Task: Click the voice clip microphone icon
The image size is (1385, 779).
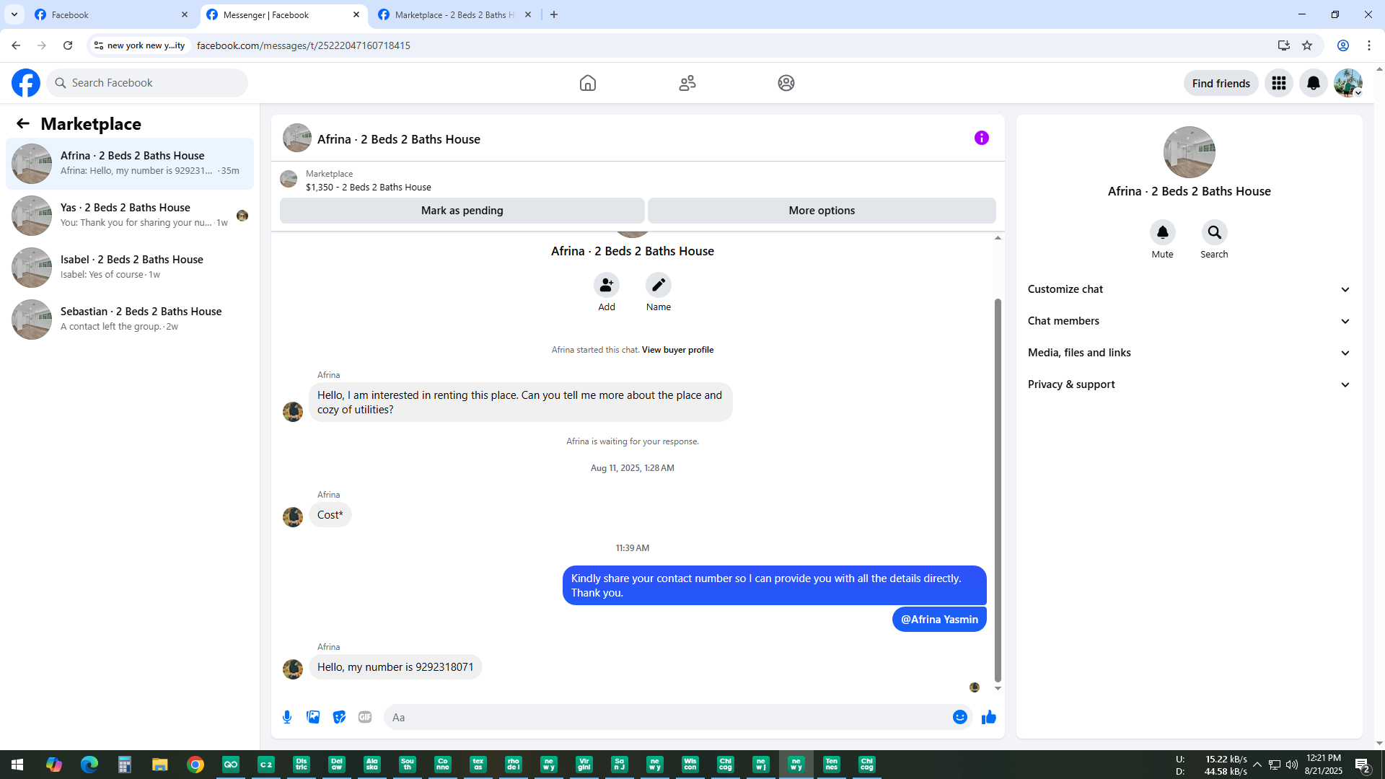Action: 287,717
